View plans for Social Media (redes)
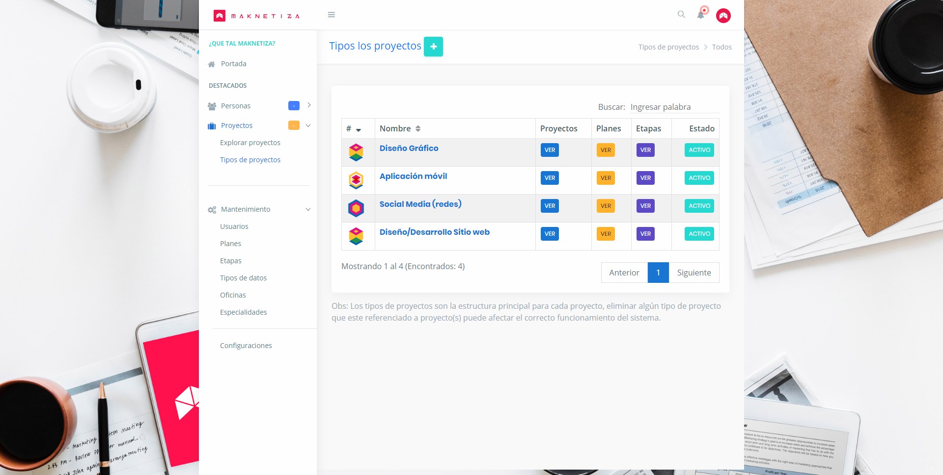The height and width of the screenshot is (475, 943). tap(606, 206)
